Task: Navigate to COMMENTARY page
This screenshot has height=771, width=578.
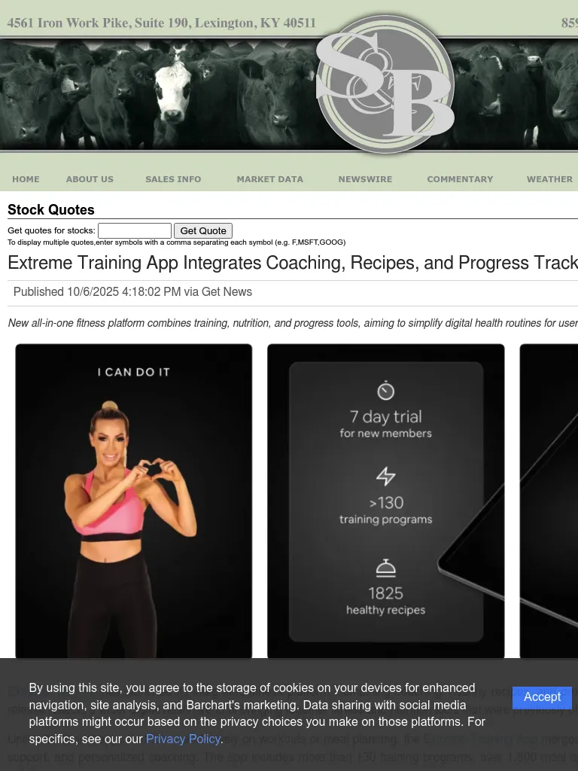Action: click(460, 179)
